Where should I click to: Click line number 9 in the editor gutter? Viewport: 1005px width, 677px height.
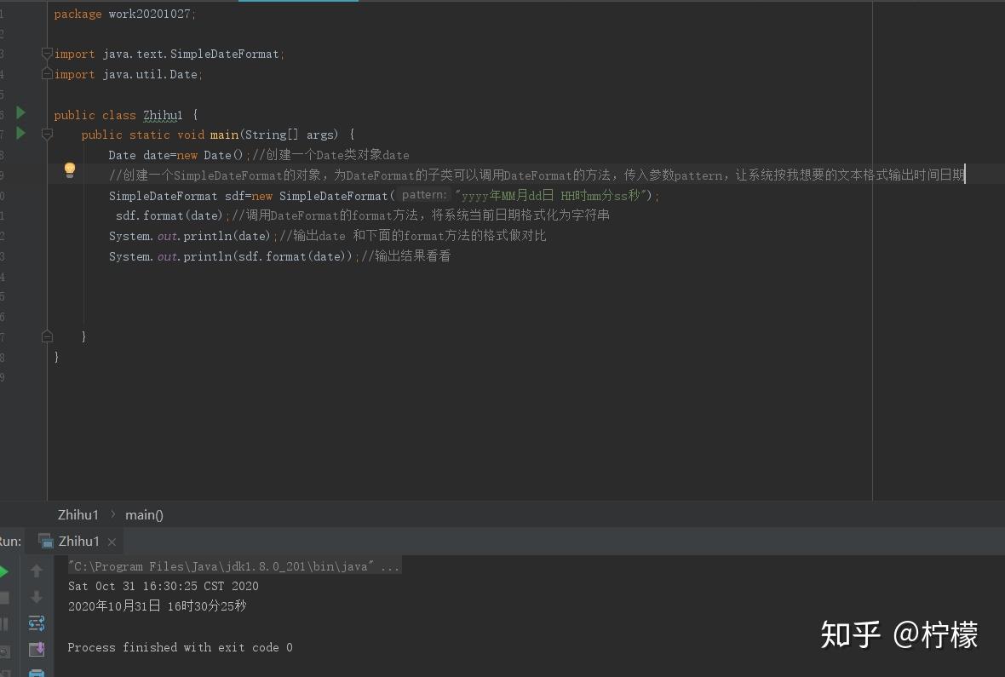click(x=5, y=174)
